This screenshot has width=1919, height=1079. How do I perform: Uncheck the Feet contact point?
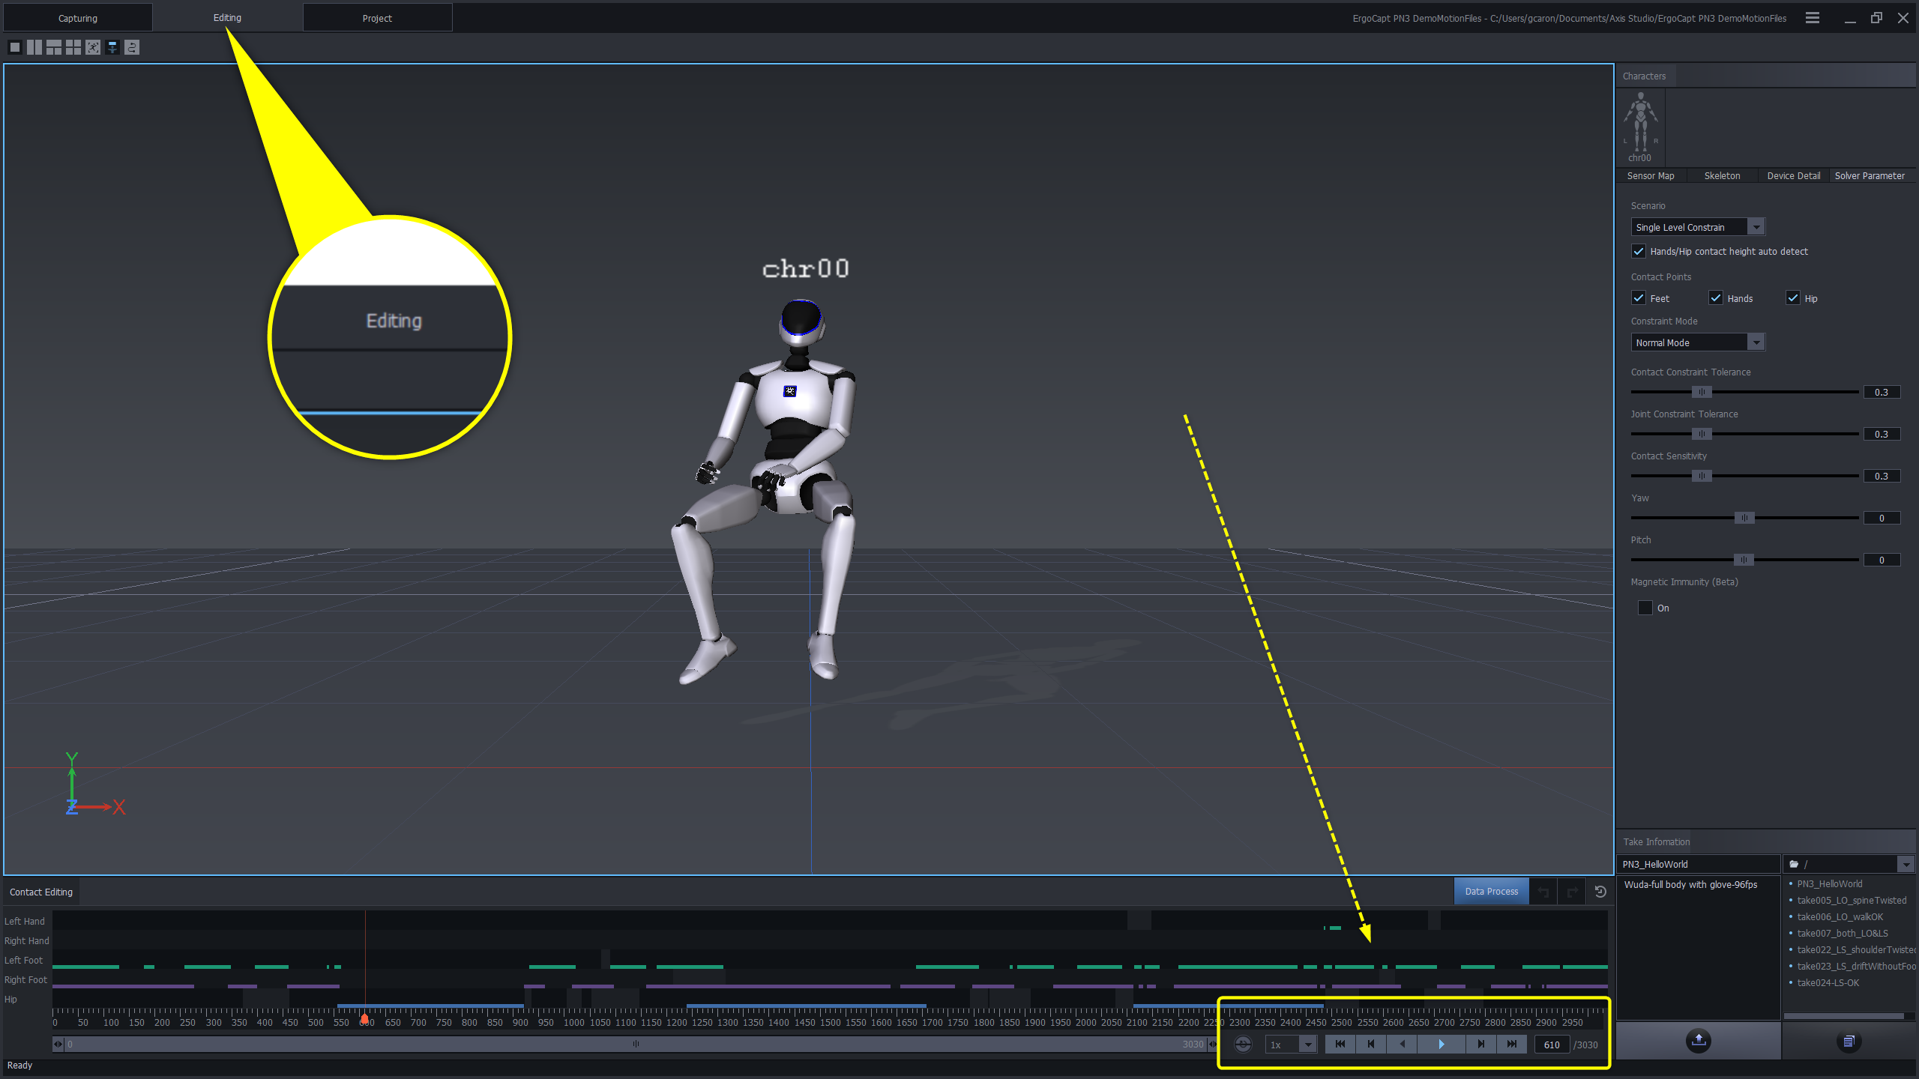click(x=1639, y=298)
